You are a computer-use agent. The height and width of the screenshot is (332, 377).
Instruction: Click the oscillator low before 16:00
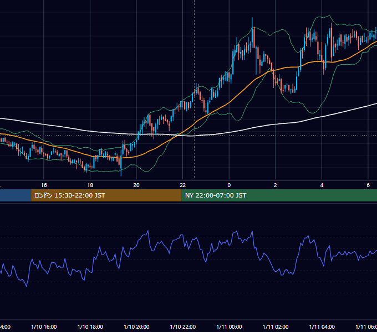click(x=26, y=286)
